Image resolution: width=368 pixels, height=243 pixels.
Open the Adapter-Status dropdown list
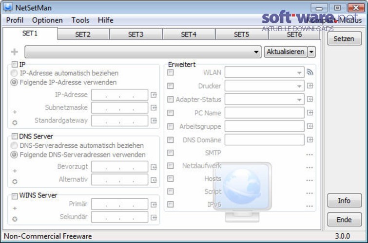pyautogui.click(x=265, y=100)
